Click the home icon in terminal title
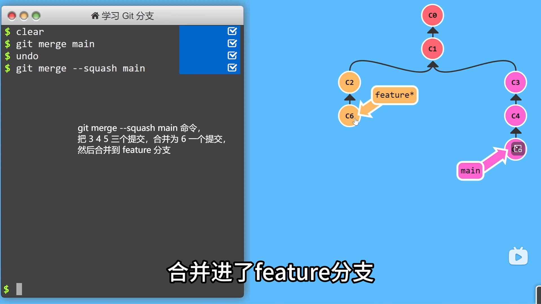541x304 pixels. pyautogui.click(x=95, y=16)
